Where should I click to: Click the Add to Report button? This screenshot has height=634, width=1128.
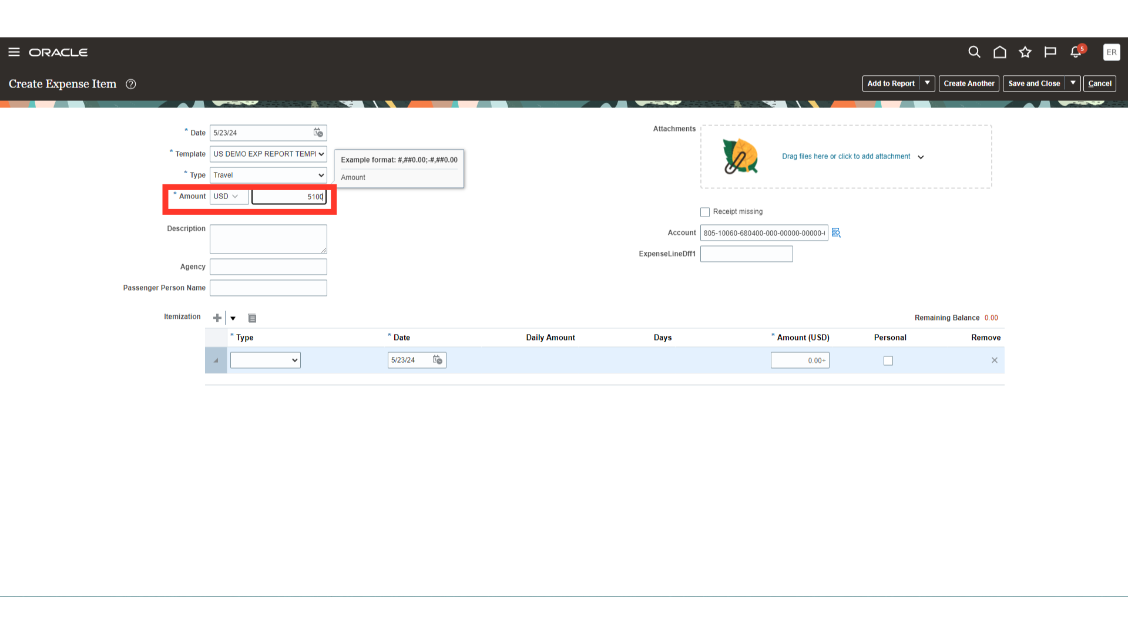coord(891,83)
